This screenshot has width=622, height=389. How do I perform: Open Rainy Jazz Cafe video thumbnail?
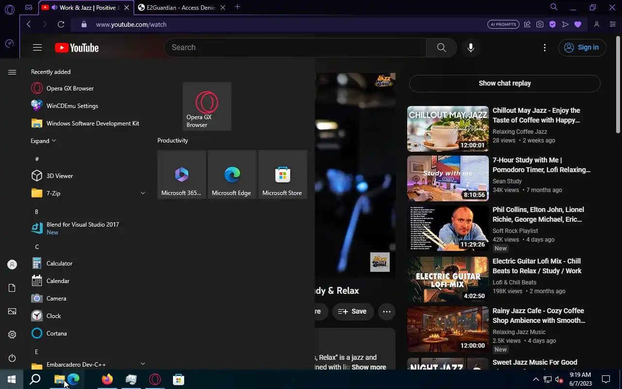coord(448,329)
